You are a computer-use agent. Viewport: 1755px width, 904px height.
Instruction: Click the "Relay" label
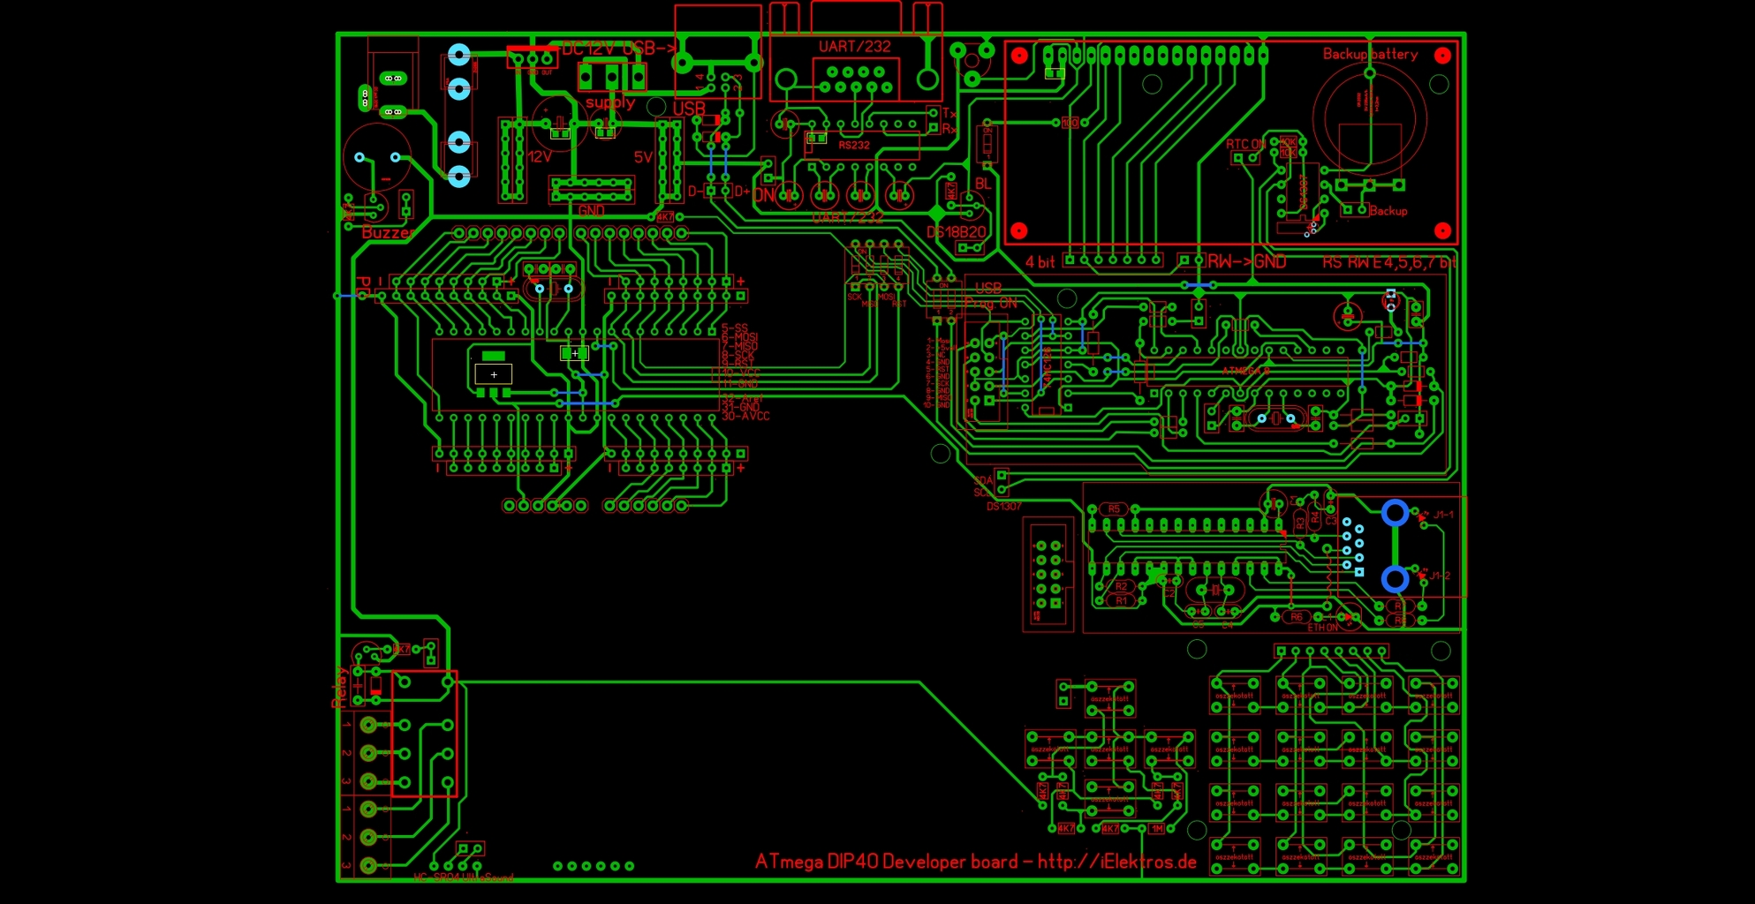(339, 687)
